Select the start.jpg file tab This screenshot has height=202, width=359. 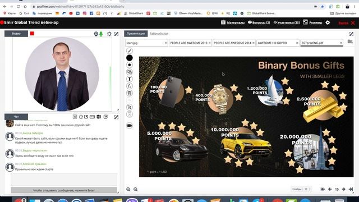coord(146,43)
